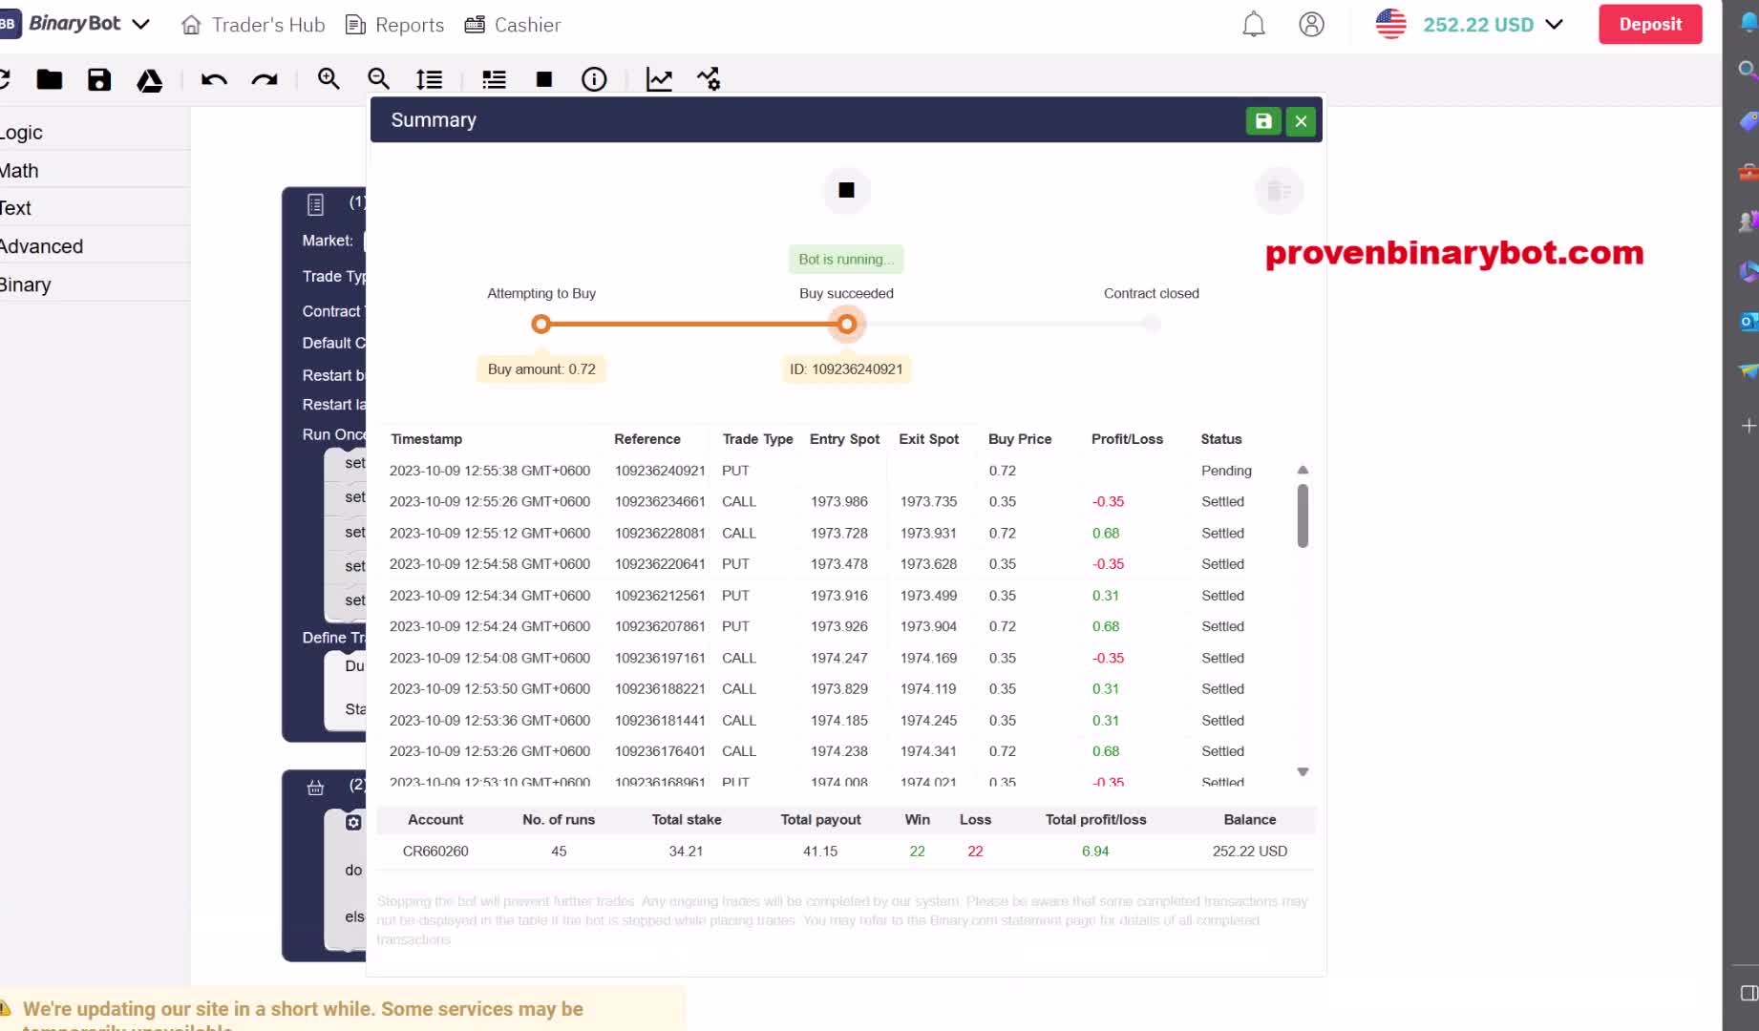This screenshot has height=1031, width=1759.
Task: Open the Cashier menu
Action: tap(513, 25)
